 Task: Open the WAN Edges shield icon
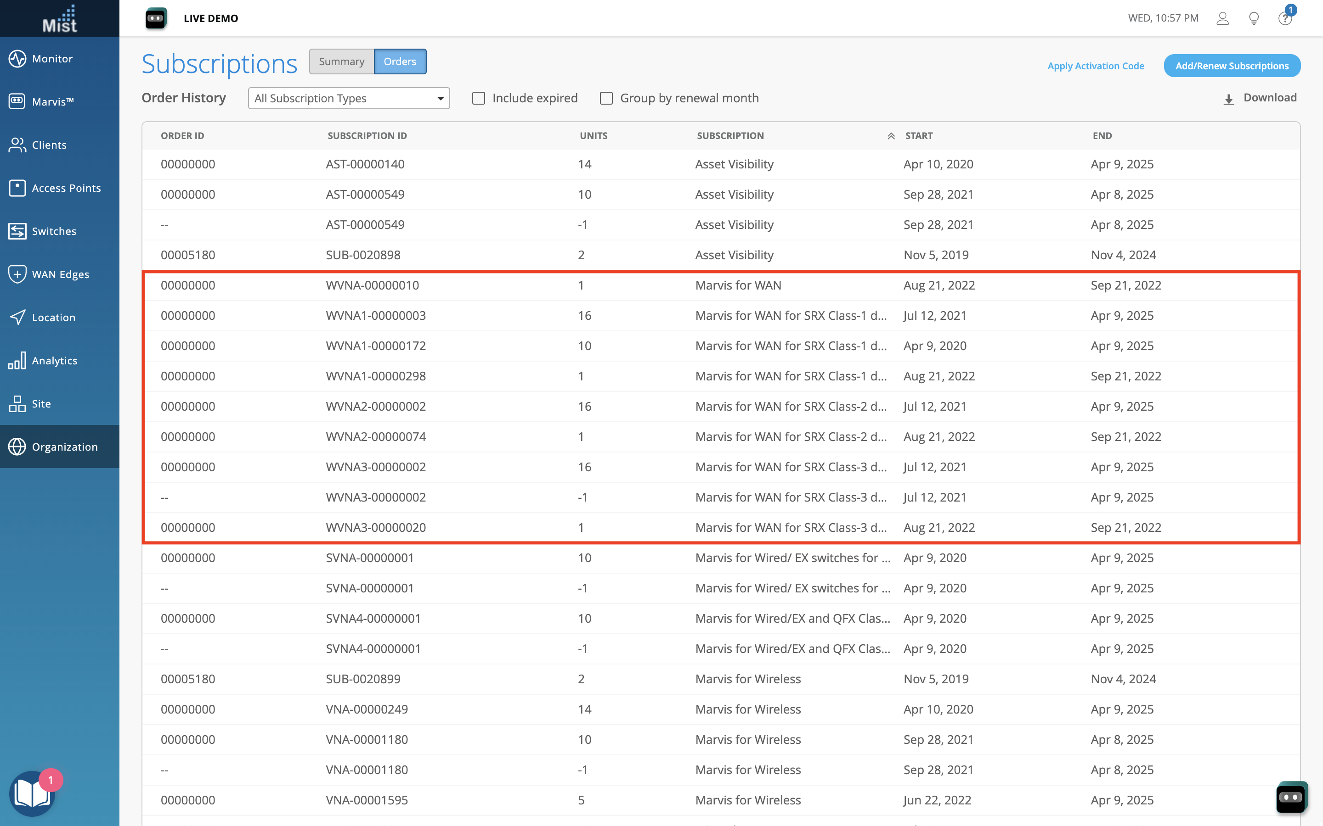click(17, 274)
